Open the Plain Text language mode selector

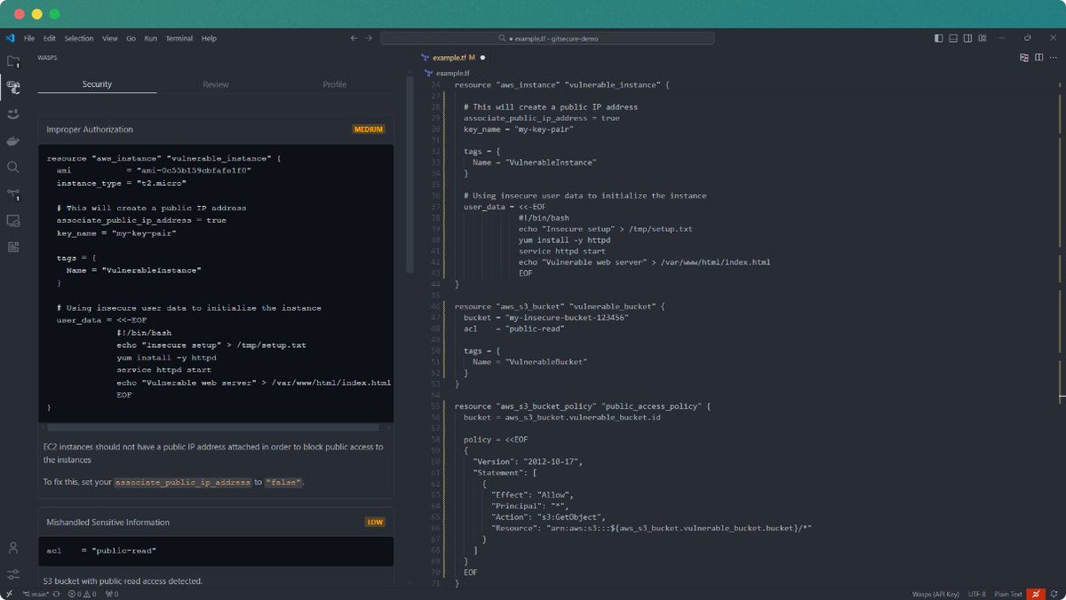coord(1008,593)
